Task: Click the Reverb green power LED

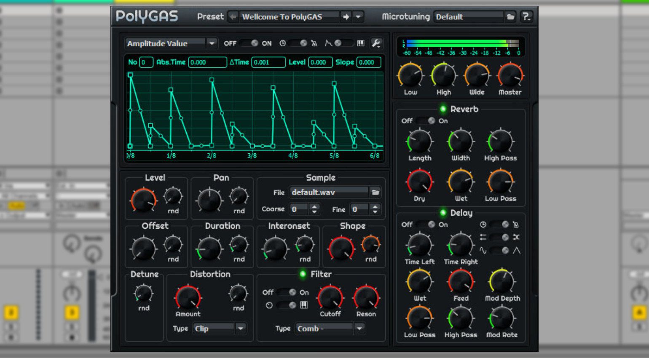Action: click(443, 109)
